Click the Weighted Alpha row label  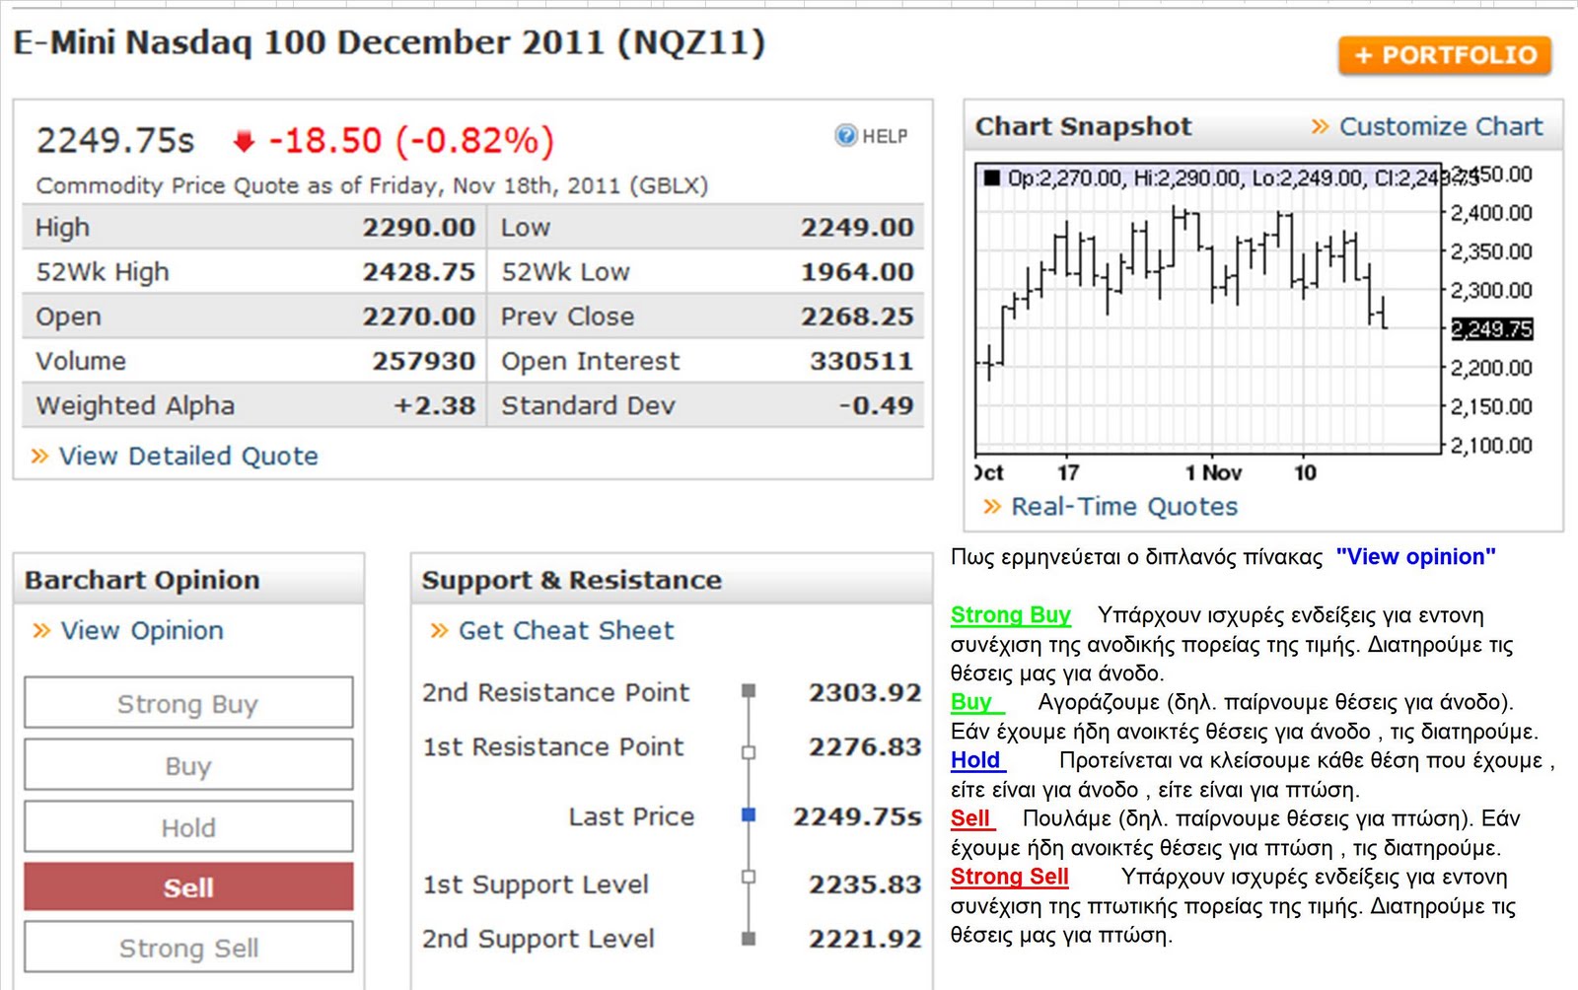pyautogui.click(x=135, y=405)
